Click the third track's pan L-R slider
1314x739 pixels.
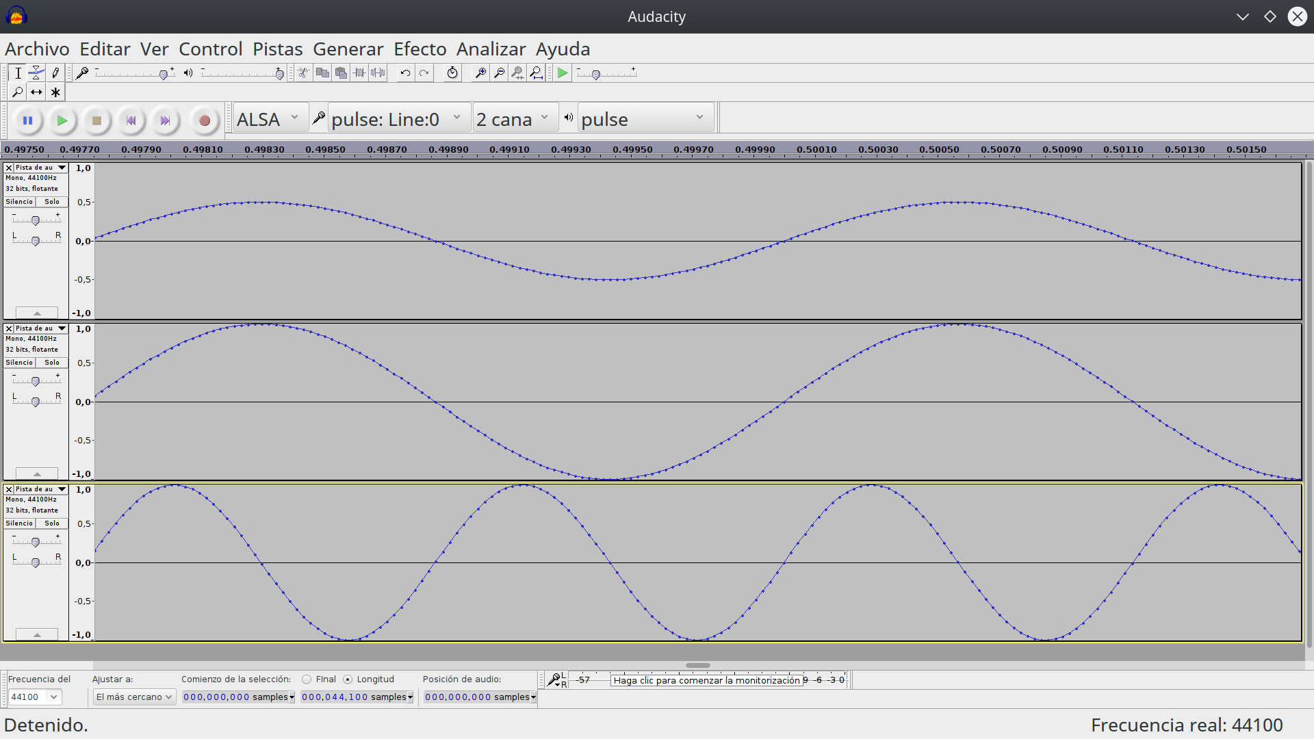tap(36, 562)
